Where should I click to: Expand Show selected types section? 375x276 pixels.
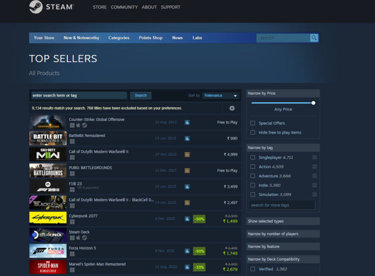[283, 221]
